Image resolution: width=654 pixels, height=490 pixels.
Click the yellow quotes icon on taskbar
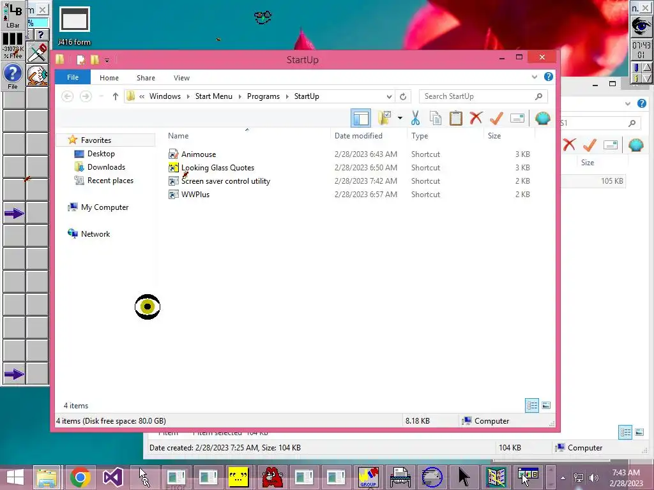click(x=238, y=477)
